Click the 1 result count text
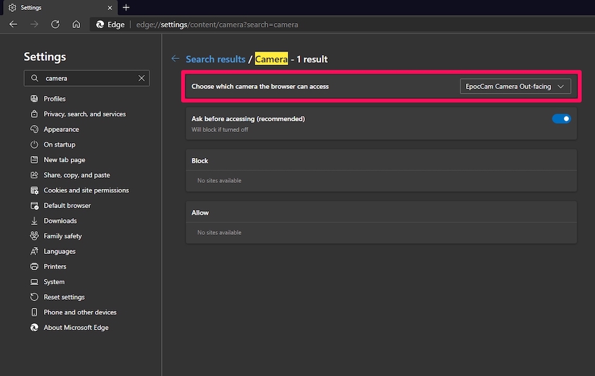The image size is (595, 376). [x=312, y=59]
